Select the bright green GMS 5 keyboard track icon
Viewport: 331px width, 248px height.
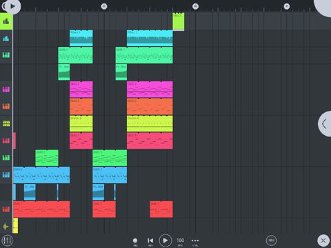[x=6, y=158]
